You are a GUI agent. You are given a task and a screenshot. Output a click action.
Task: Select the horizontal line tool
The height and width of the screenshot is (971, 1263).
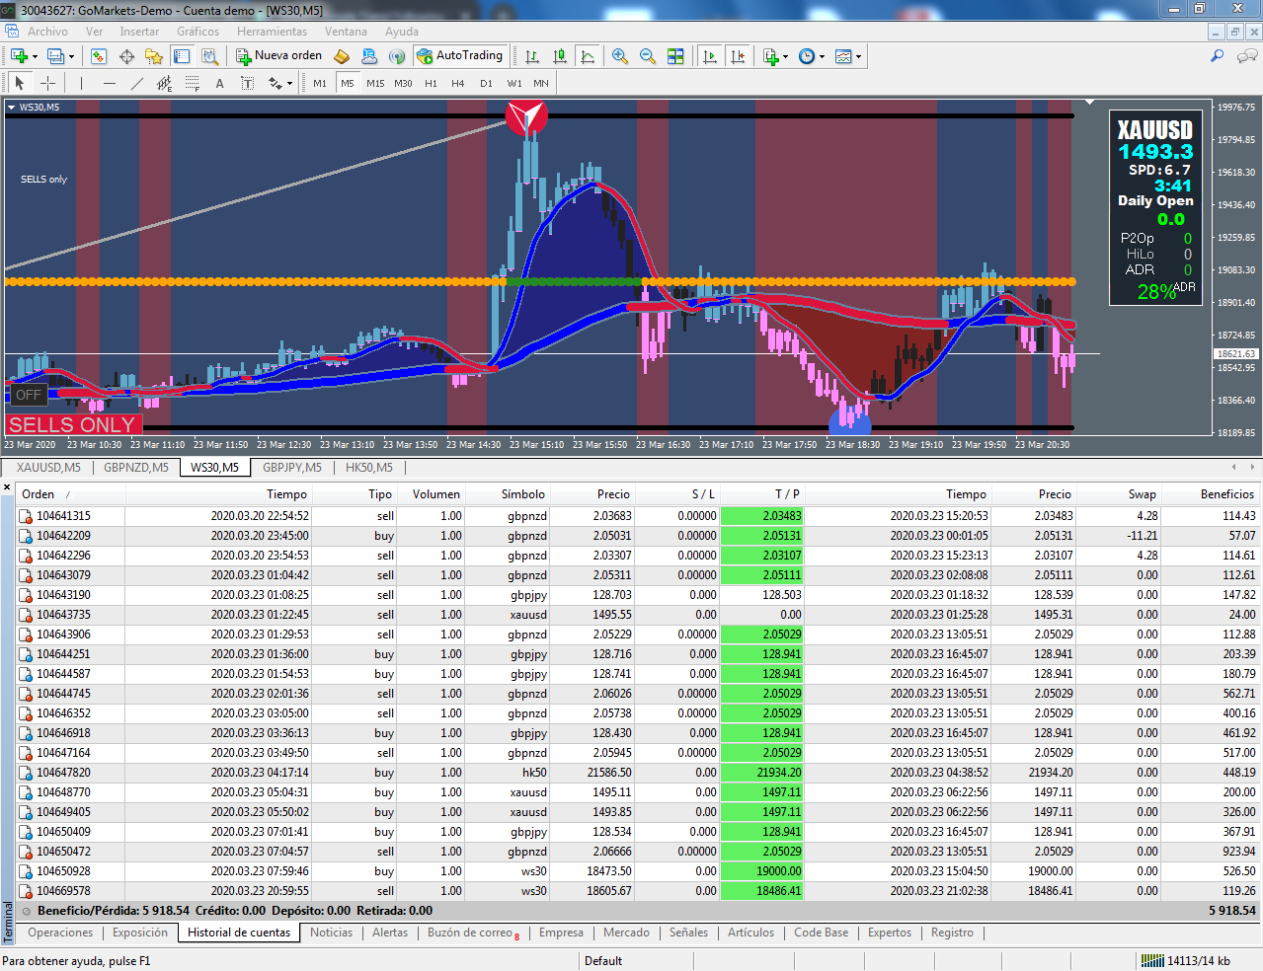coord(110,83)
